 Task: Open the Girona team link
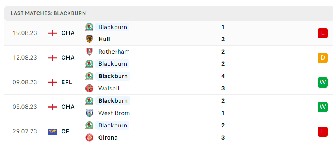108,138
